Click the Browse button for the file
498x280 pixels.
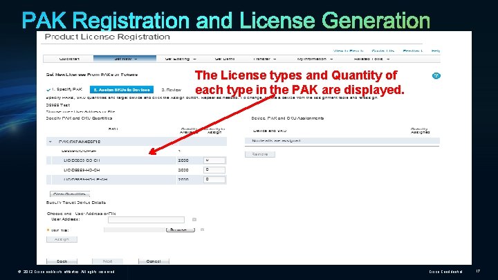point(180,230)
